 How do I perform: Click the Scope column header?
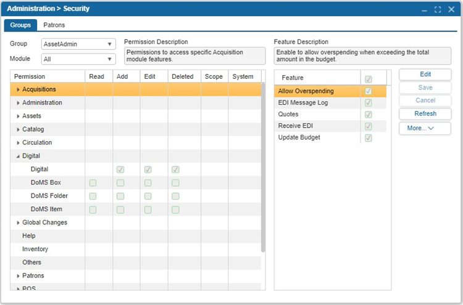[215, 76]
